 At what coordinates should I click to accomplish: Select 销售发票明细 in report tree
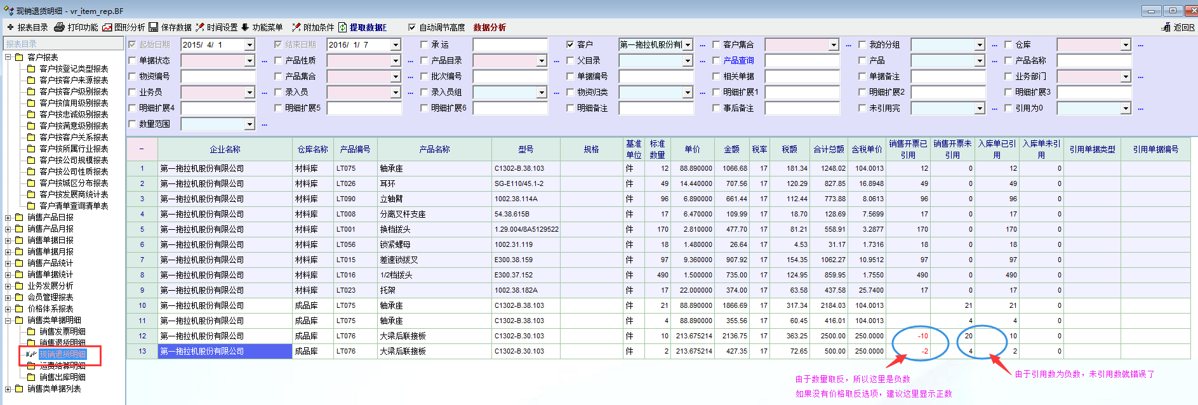62,331
